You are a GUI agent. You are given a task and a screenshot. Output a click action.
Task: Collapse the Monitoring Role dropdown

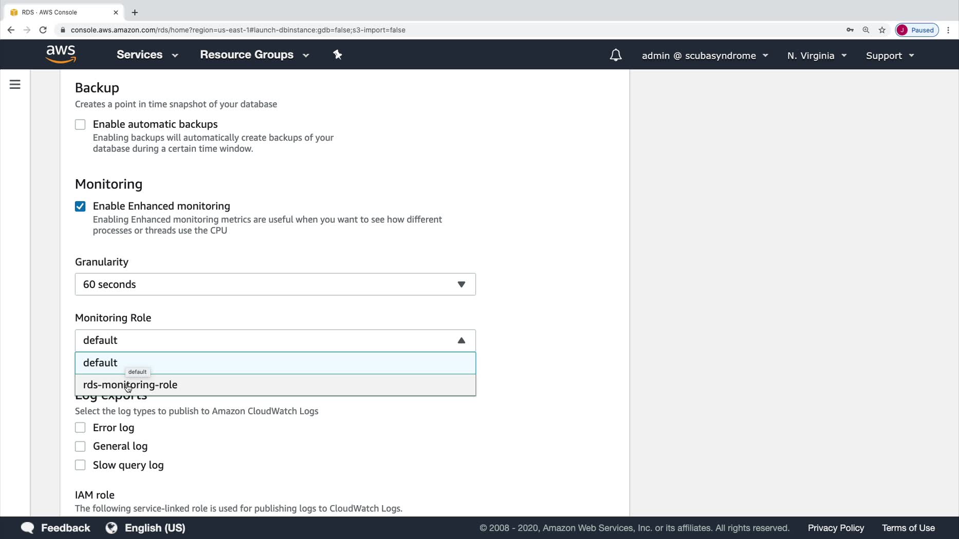click(x=461, y=340)
